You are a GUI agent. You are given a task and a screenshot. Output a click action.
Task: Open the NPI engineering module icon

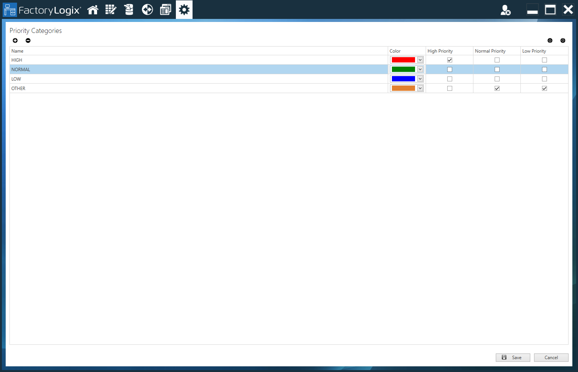(111, 9)
